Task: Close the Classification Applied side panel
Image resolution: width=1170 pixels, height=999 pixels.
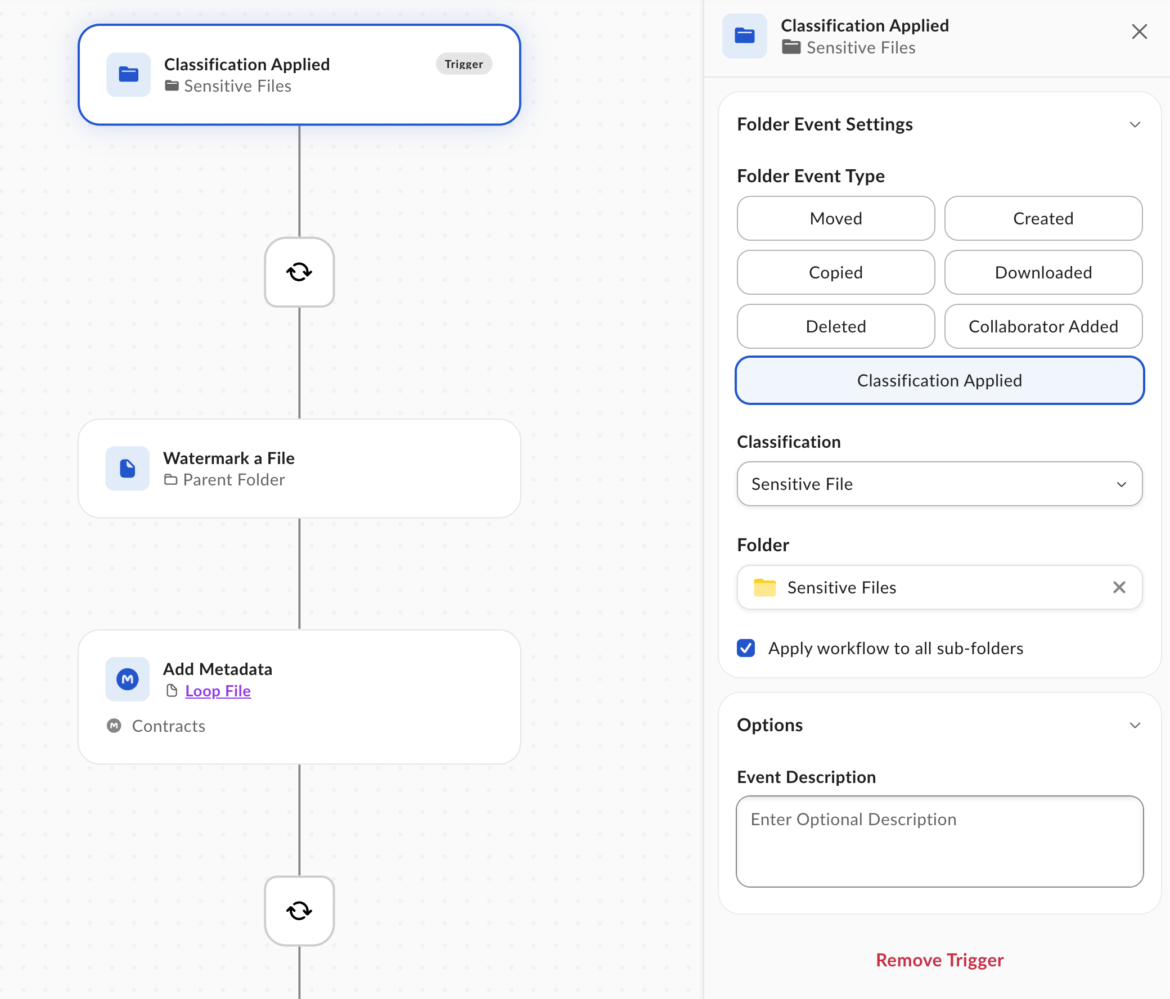Action: pos(1140,31)
